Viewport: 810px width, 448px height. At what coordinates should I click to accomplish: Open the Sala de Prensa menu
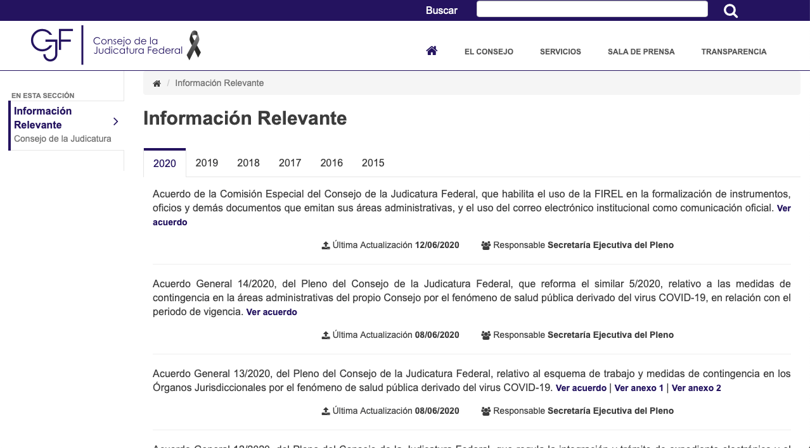click(641, 52)
